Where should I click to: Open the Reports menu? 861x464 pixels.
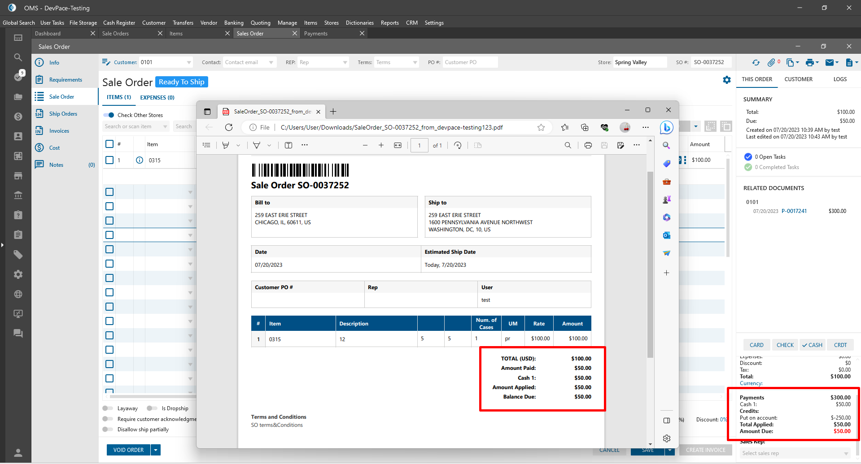click(x=389, y=23)
